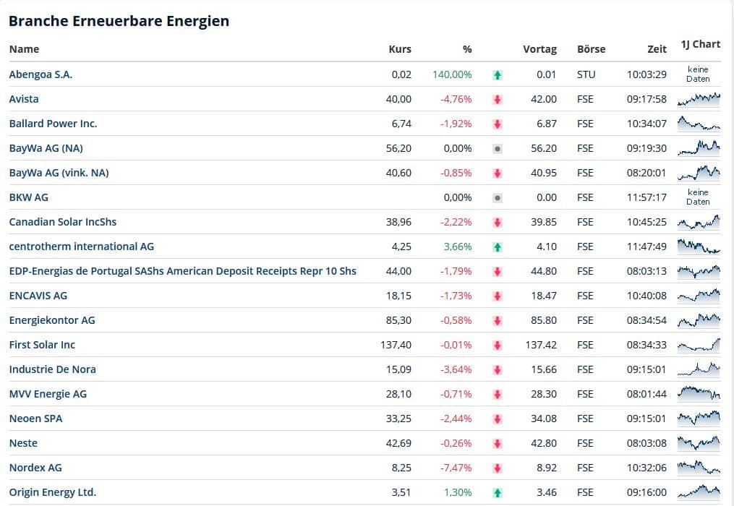Click the 137,40 Kurs of First Solar
The height and width of the screenshot is (506, 734).
click(x=396, y=345)
